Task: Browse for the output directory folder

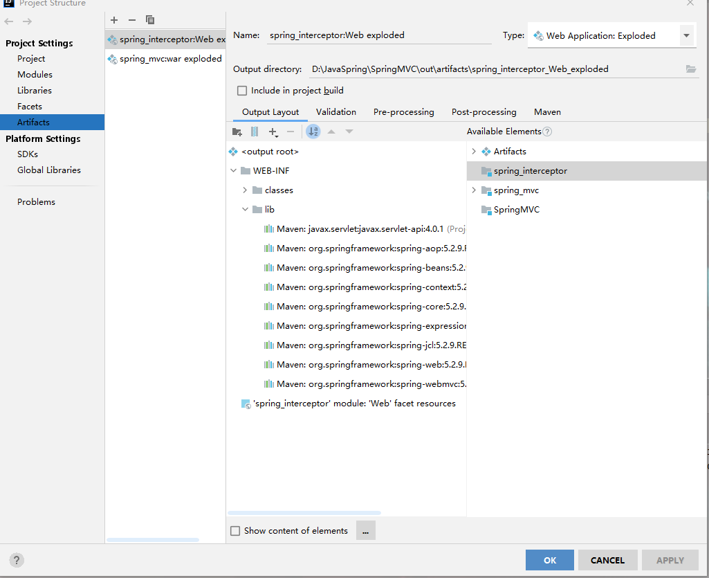Action: (691, 69)
